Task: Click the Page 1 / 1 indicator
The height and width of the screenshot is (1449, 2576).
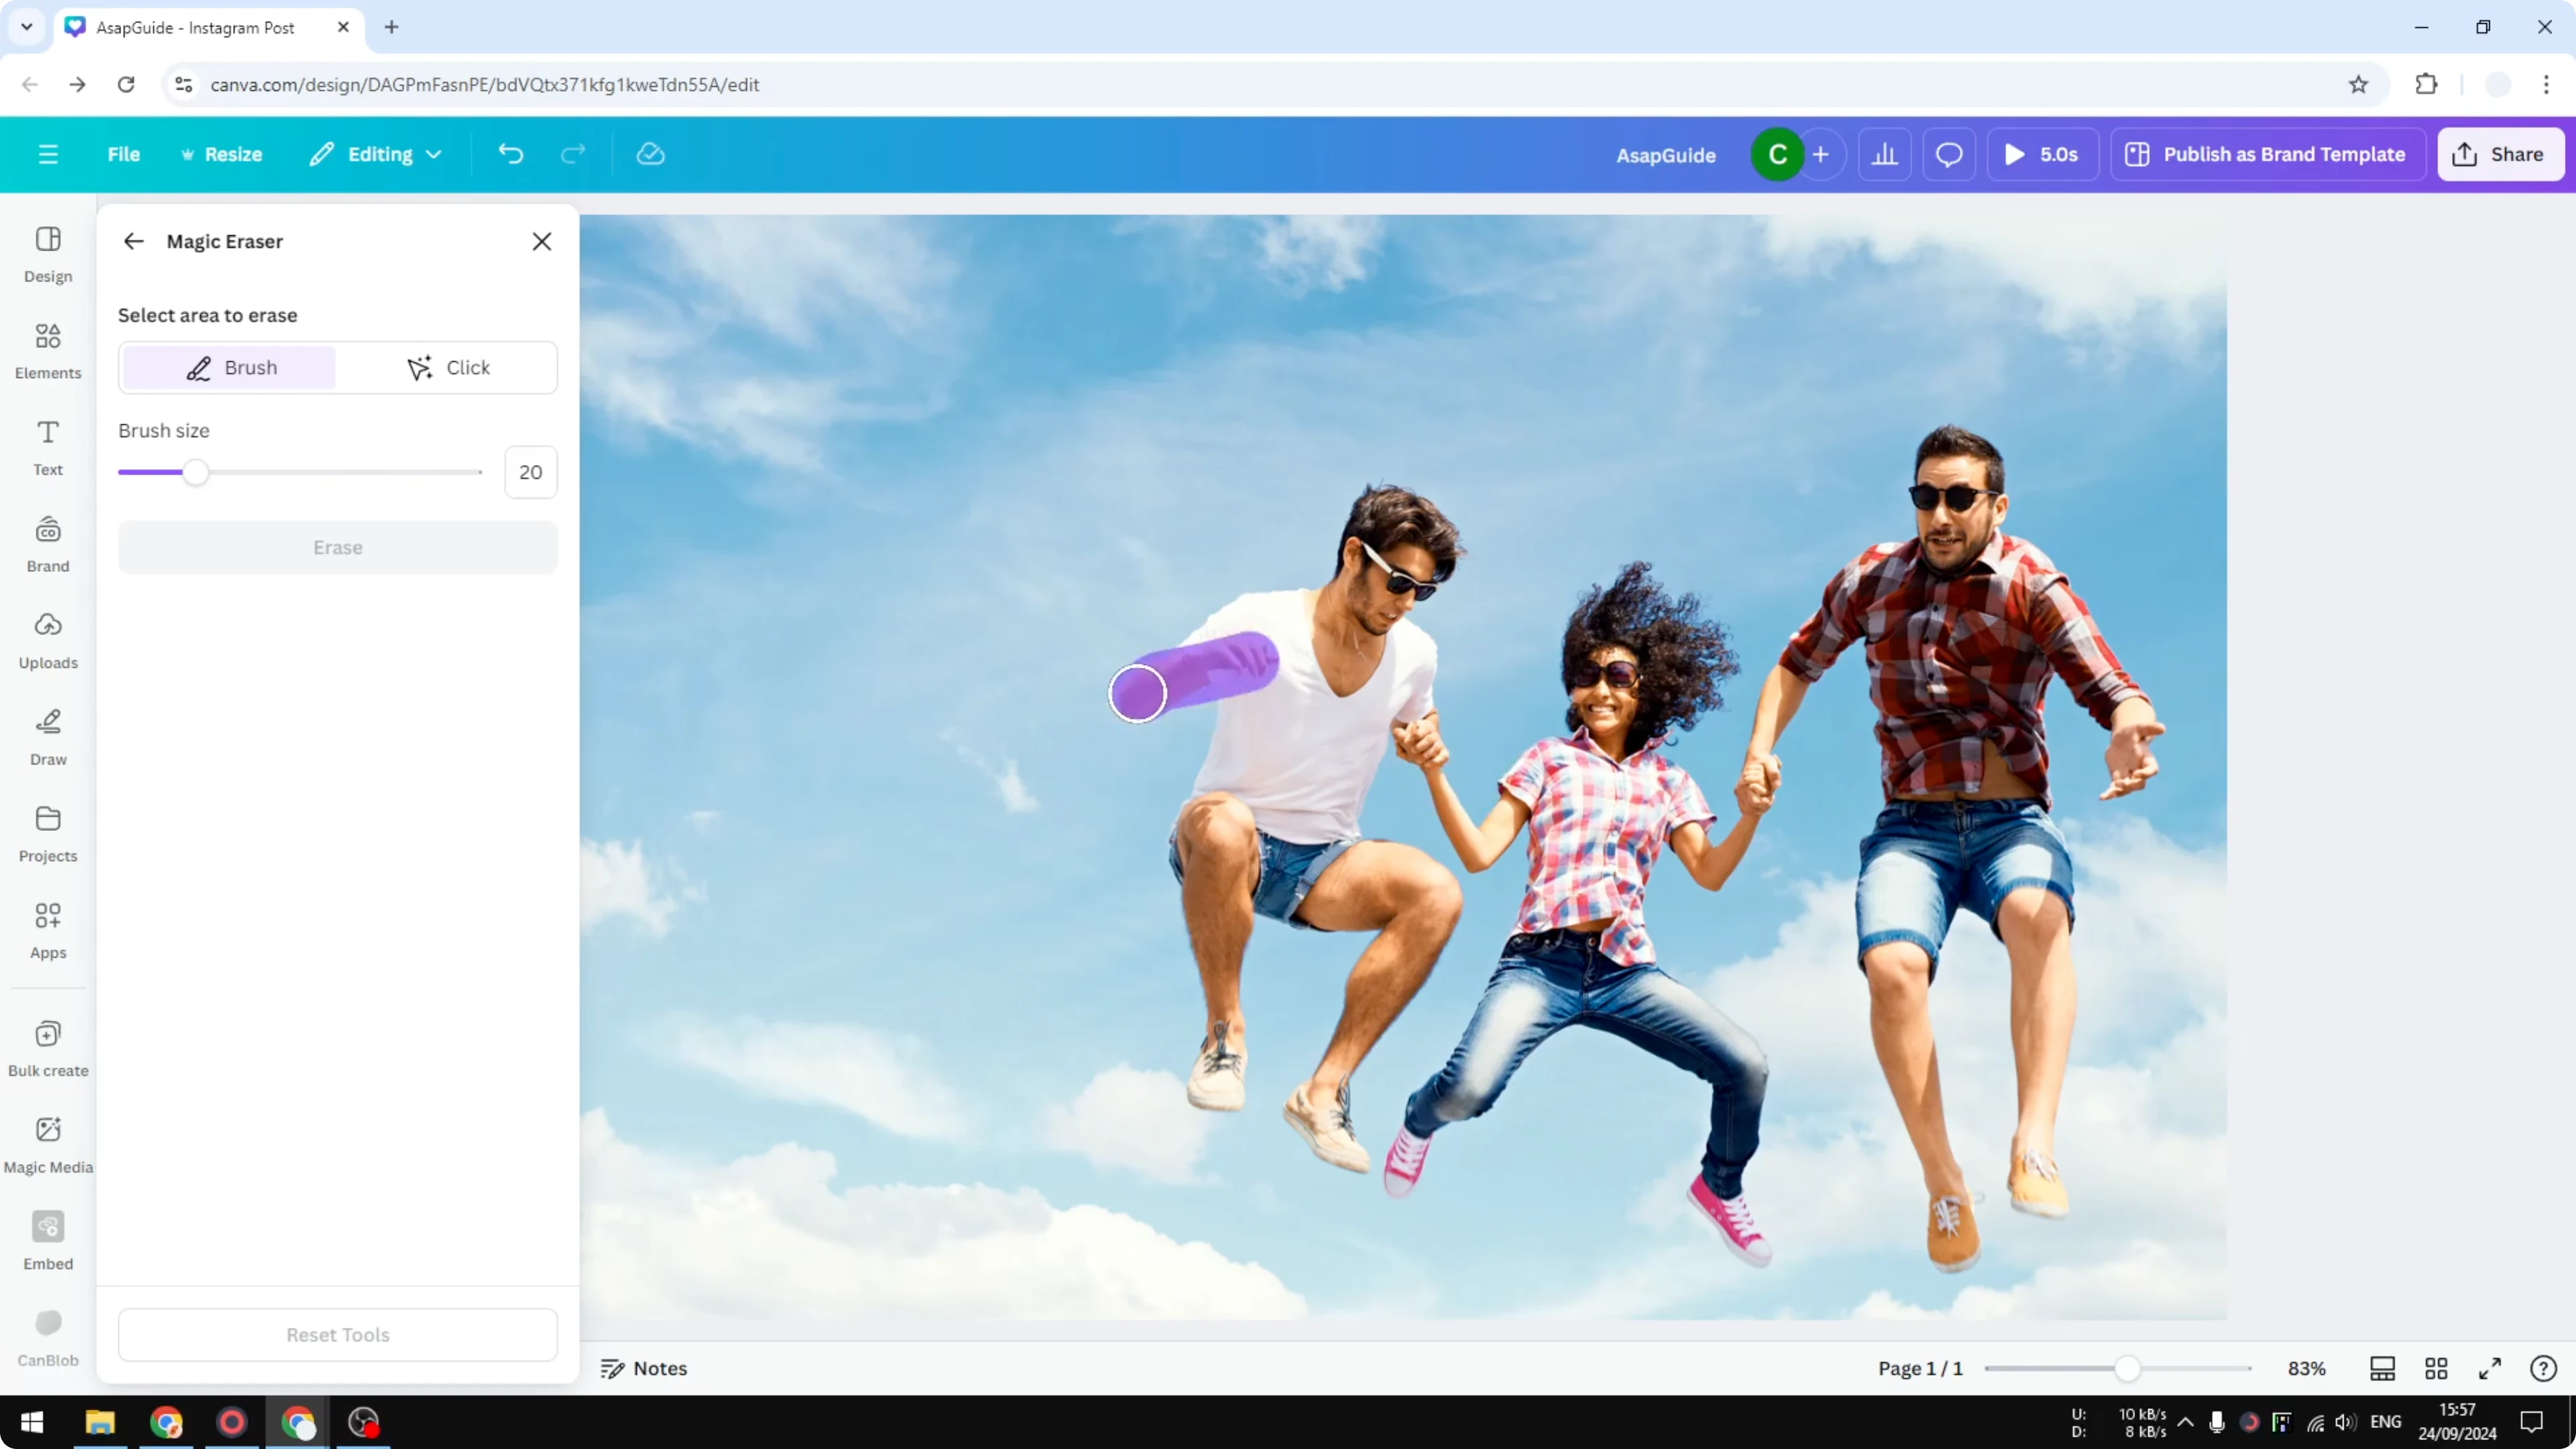Action: (x=1920, y=1368)
